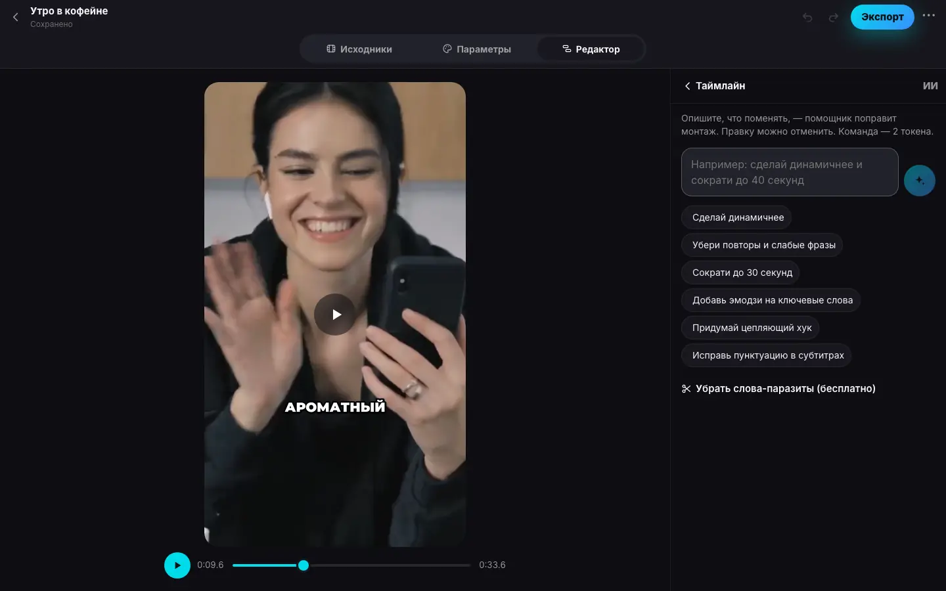Click the ИИ label in panel header
946x591 pixels.
(930, 86)
